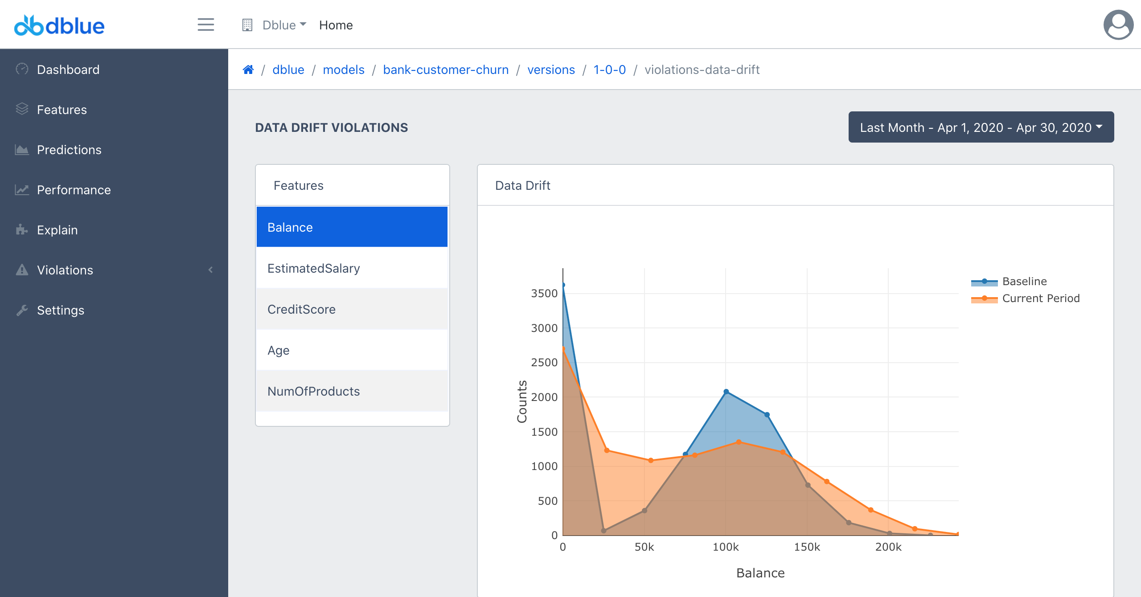Go to versions breadcrumb link
The width and height of the screenshot is (1141, 597).
click(x=551, y=70)
